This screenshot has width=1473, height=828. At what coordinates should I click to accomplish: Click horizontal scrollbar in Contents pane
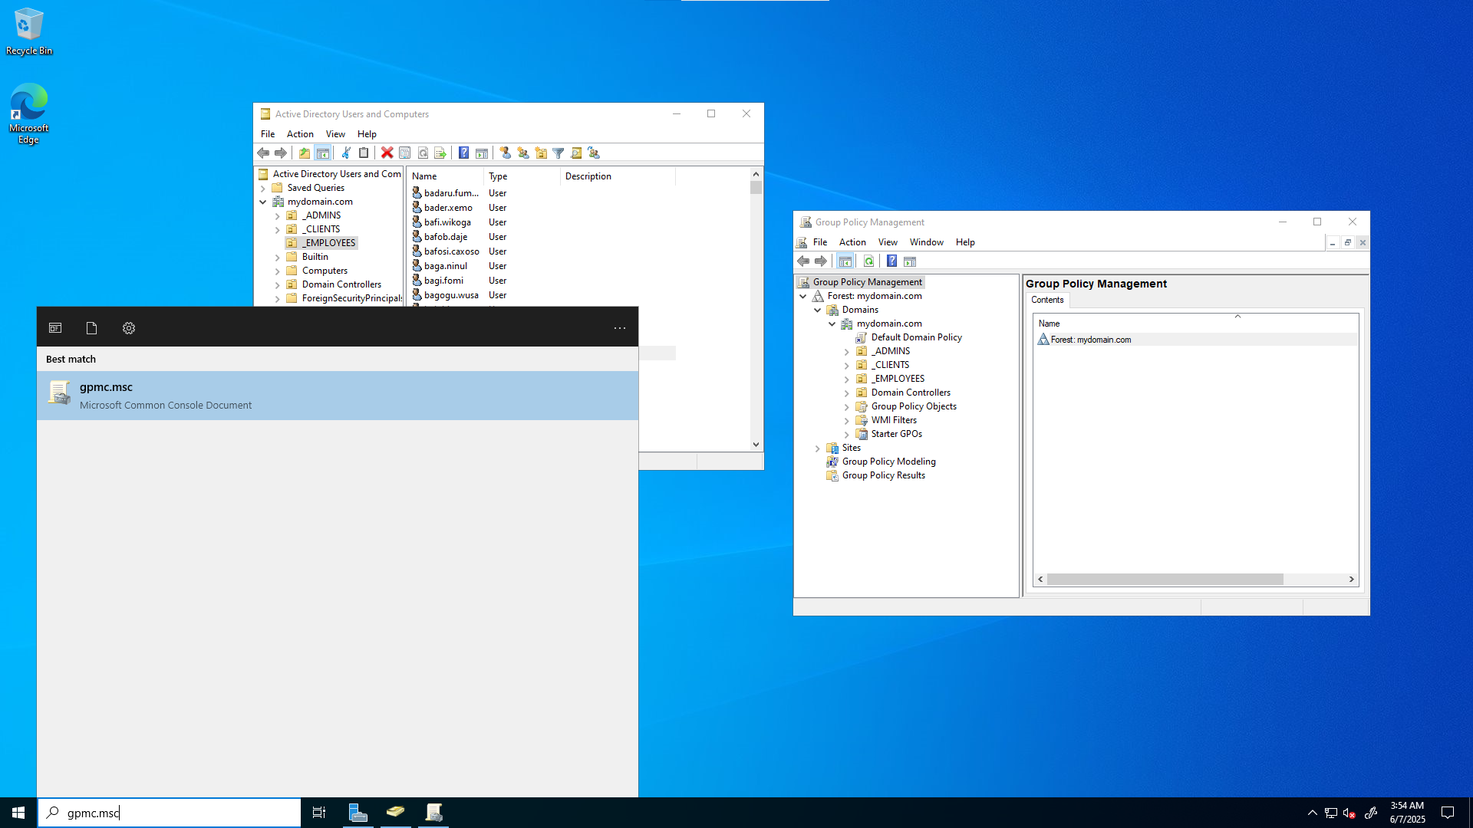(1165, 580)
